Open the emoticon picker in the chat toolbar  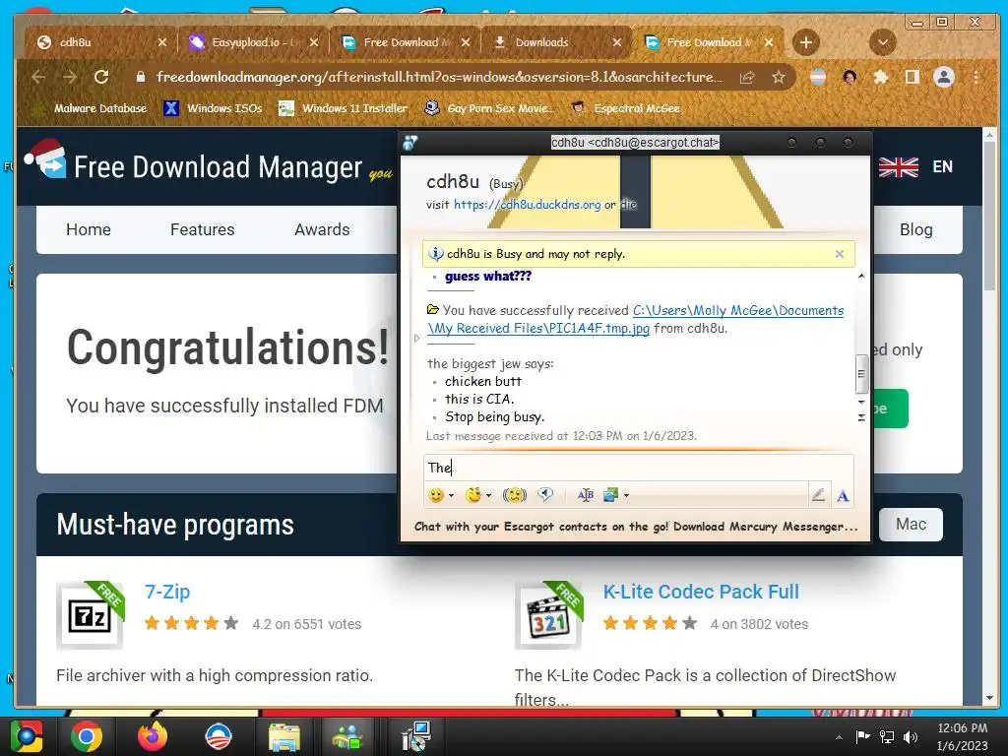click(436, 495)
